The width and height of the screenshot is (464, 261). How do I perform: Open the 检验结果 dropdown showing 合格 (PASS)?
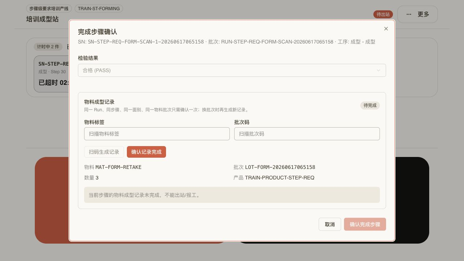pyautogui.click(x=232, y=70)
